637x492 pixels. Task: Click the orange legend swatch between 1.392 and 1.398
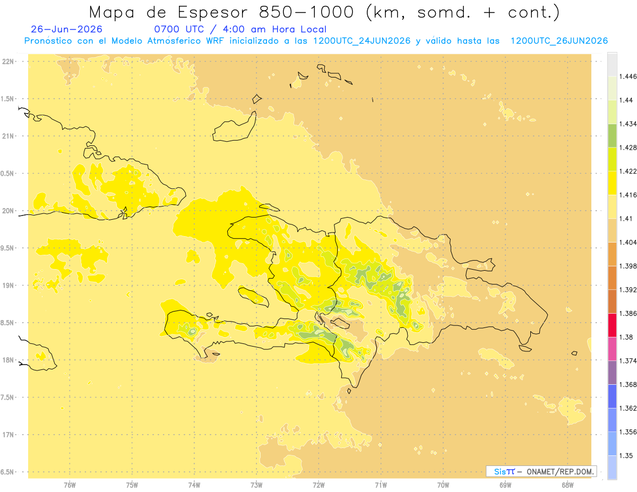point(612,278)
